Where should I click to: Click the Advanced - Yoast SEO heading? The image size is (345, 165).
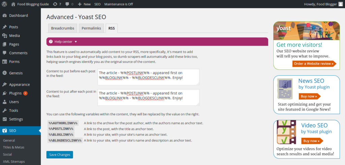click(x=76, y=17)
